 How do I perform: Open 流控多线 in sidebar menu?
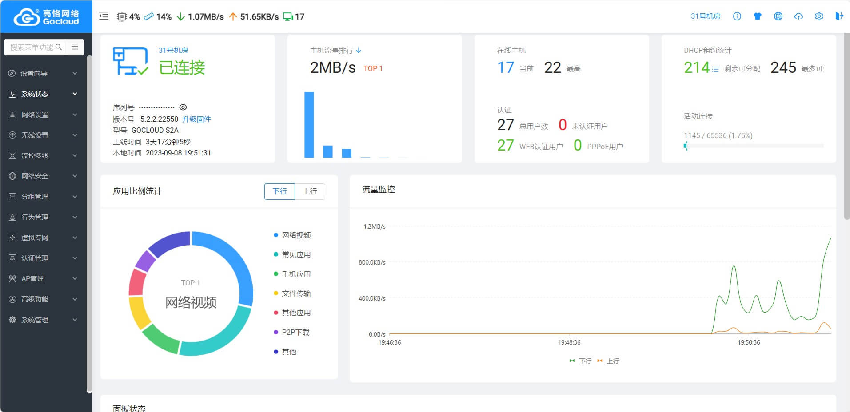tap(43, 156)
